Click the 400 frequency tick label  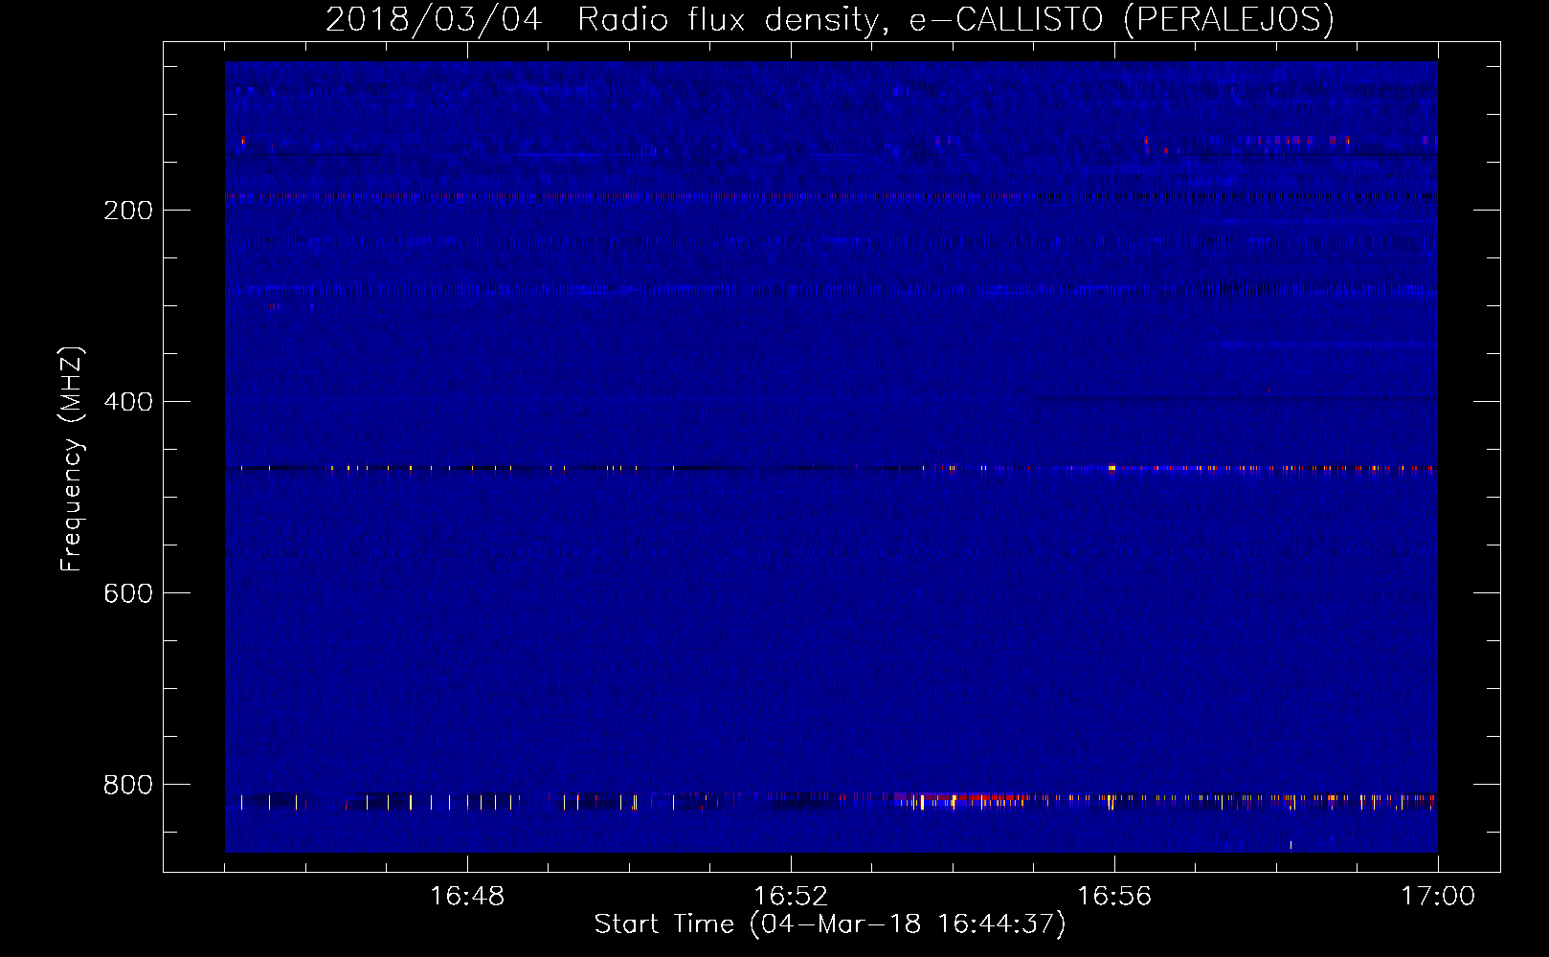coord(128,402)
